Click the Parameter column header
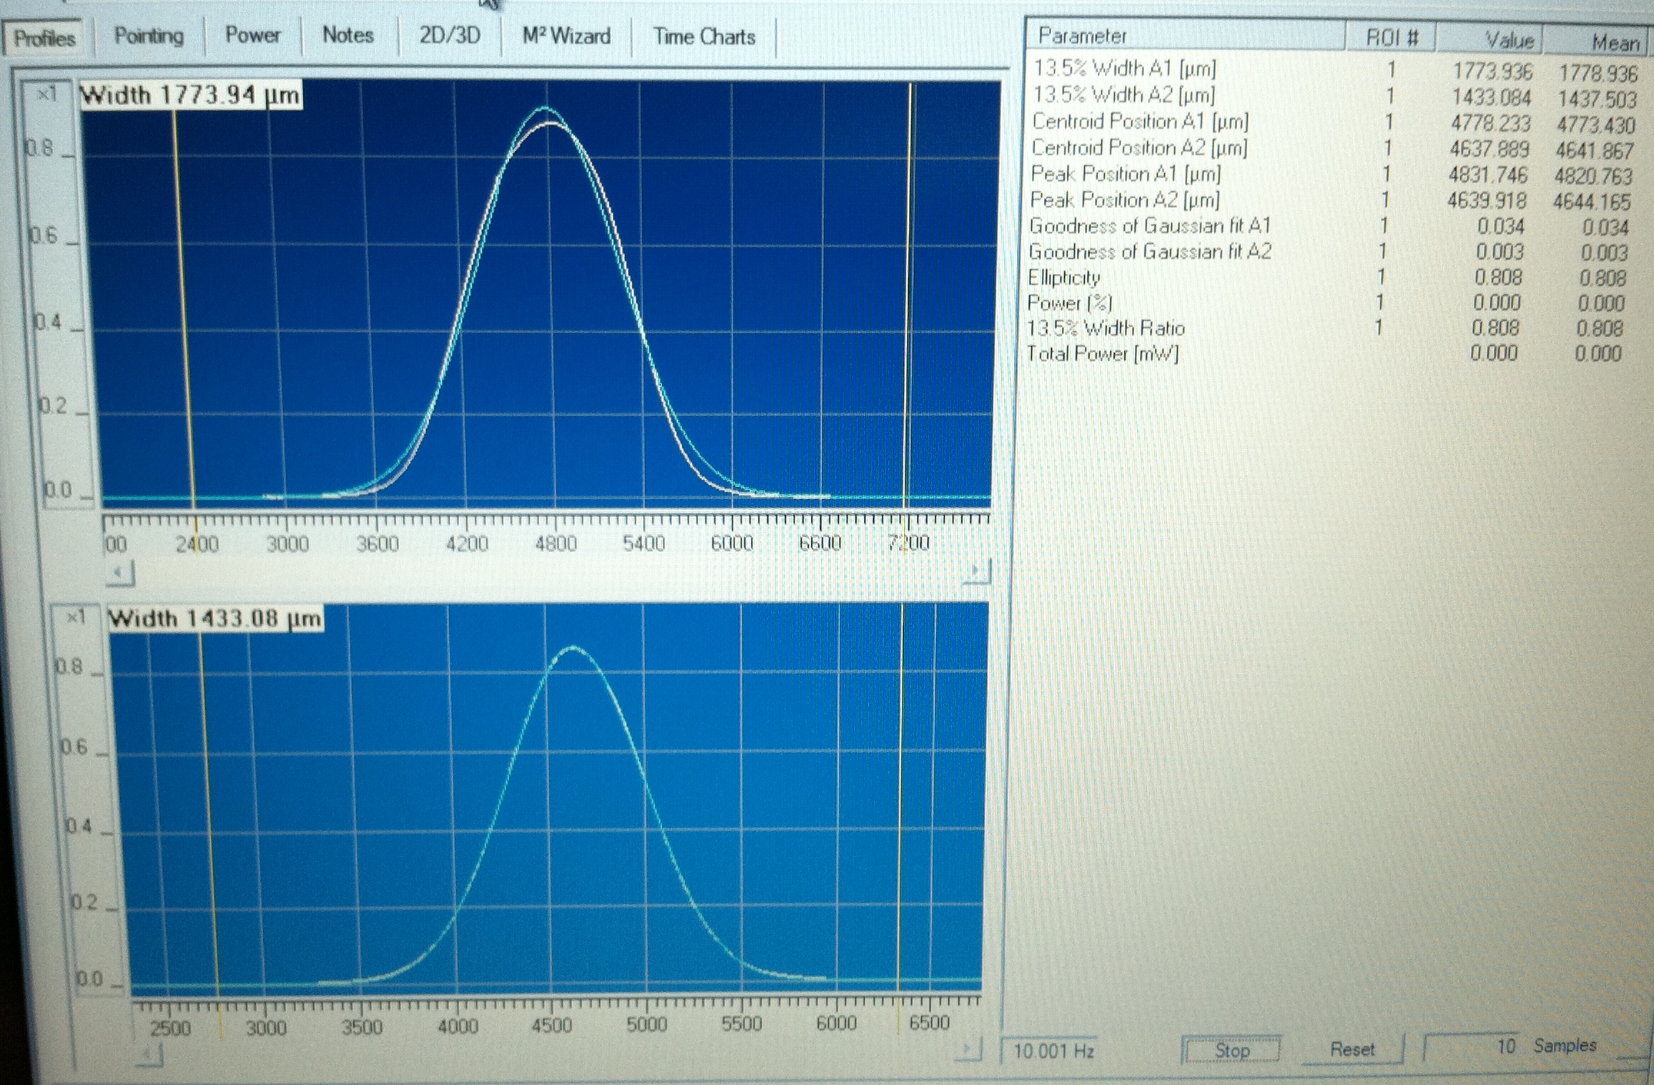Viewport: 1654px width, 1085px height. pos(1184,35)
